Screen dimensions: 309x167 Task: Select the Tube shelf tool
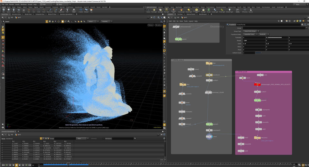coord(14,10)
